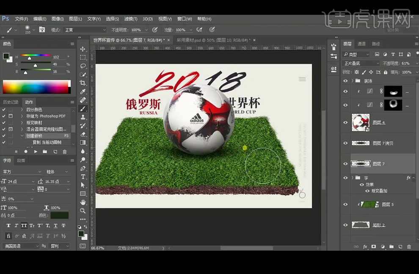This screenshot has height=274, width=419.
Task: Delete layer with trash icon
Action: click(x=409, y=247)
